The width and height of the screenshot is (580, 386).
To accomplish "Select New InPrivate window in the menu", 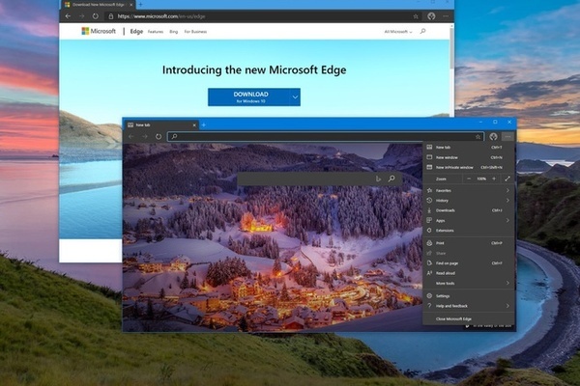I will 469,167.
